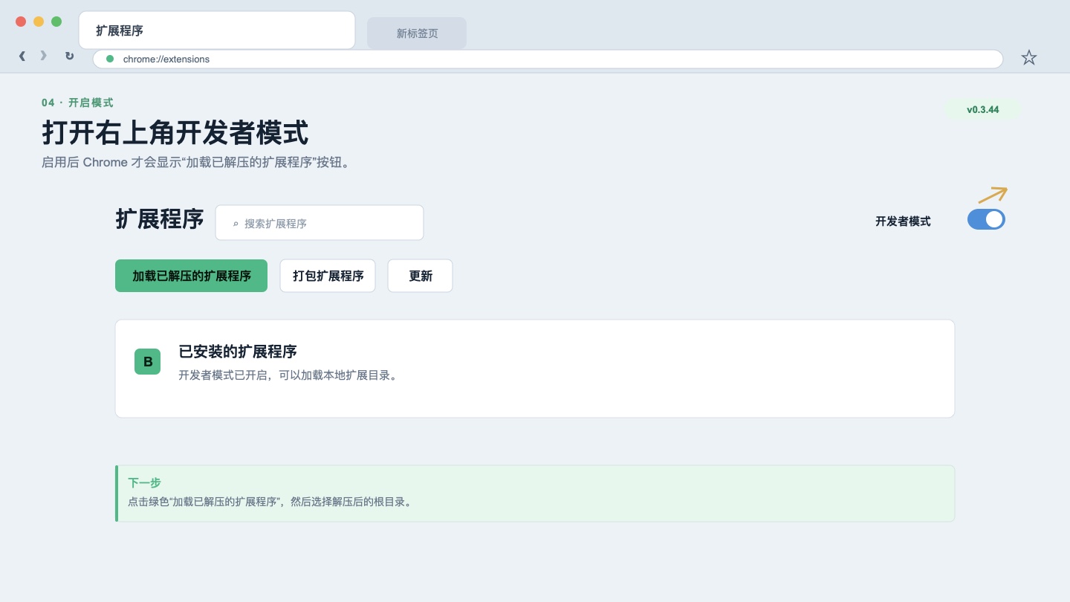Click the text 开发者模式已开启，可以加载本地扩展目录。
Viewport: 1070px width, 602px height.
[290, 375]
